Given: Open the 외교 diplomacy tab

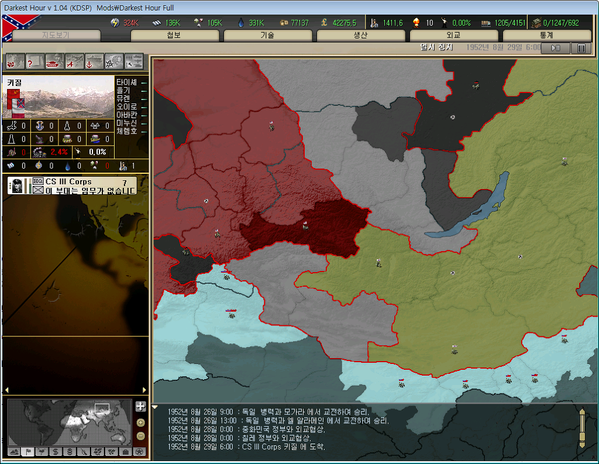Looking at the screenshot, I should (x=454, y=36).
